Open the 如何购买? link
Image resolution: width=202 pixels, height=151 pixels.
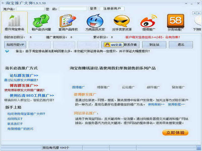pyautogui.click(x=15, y=119)
